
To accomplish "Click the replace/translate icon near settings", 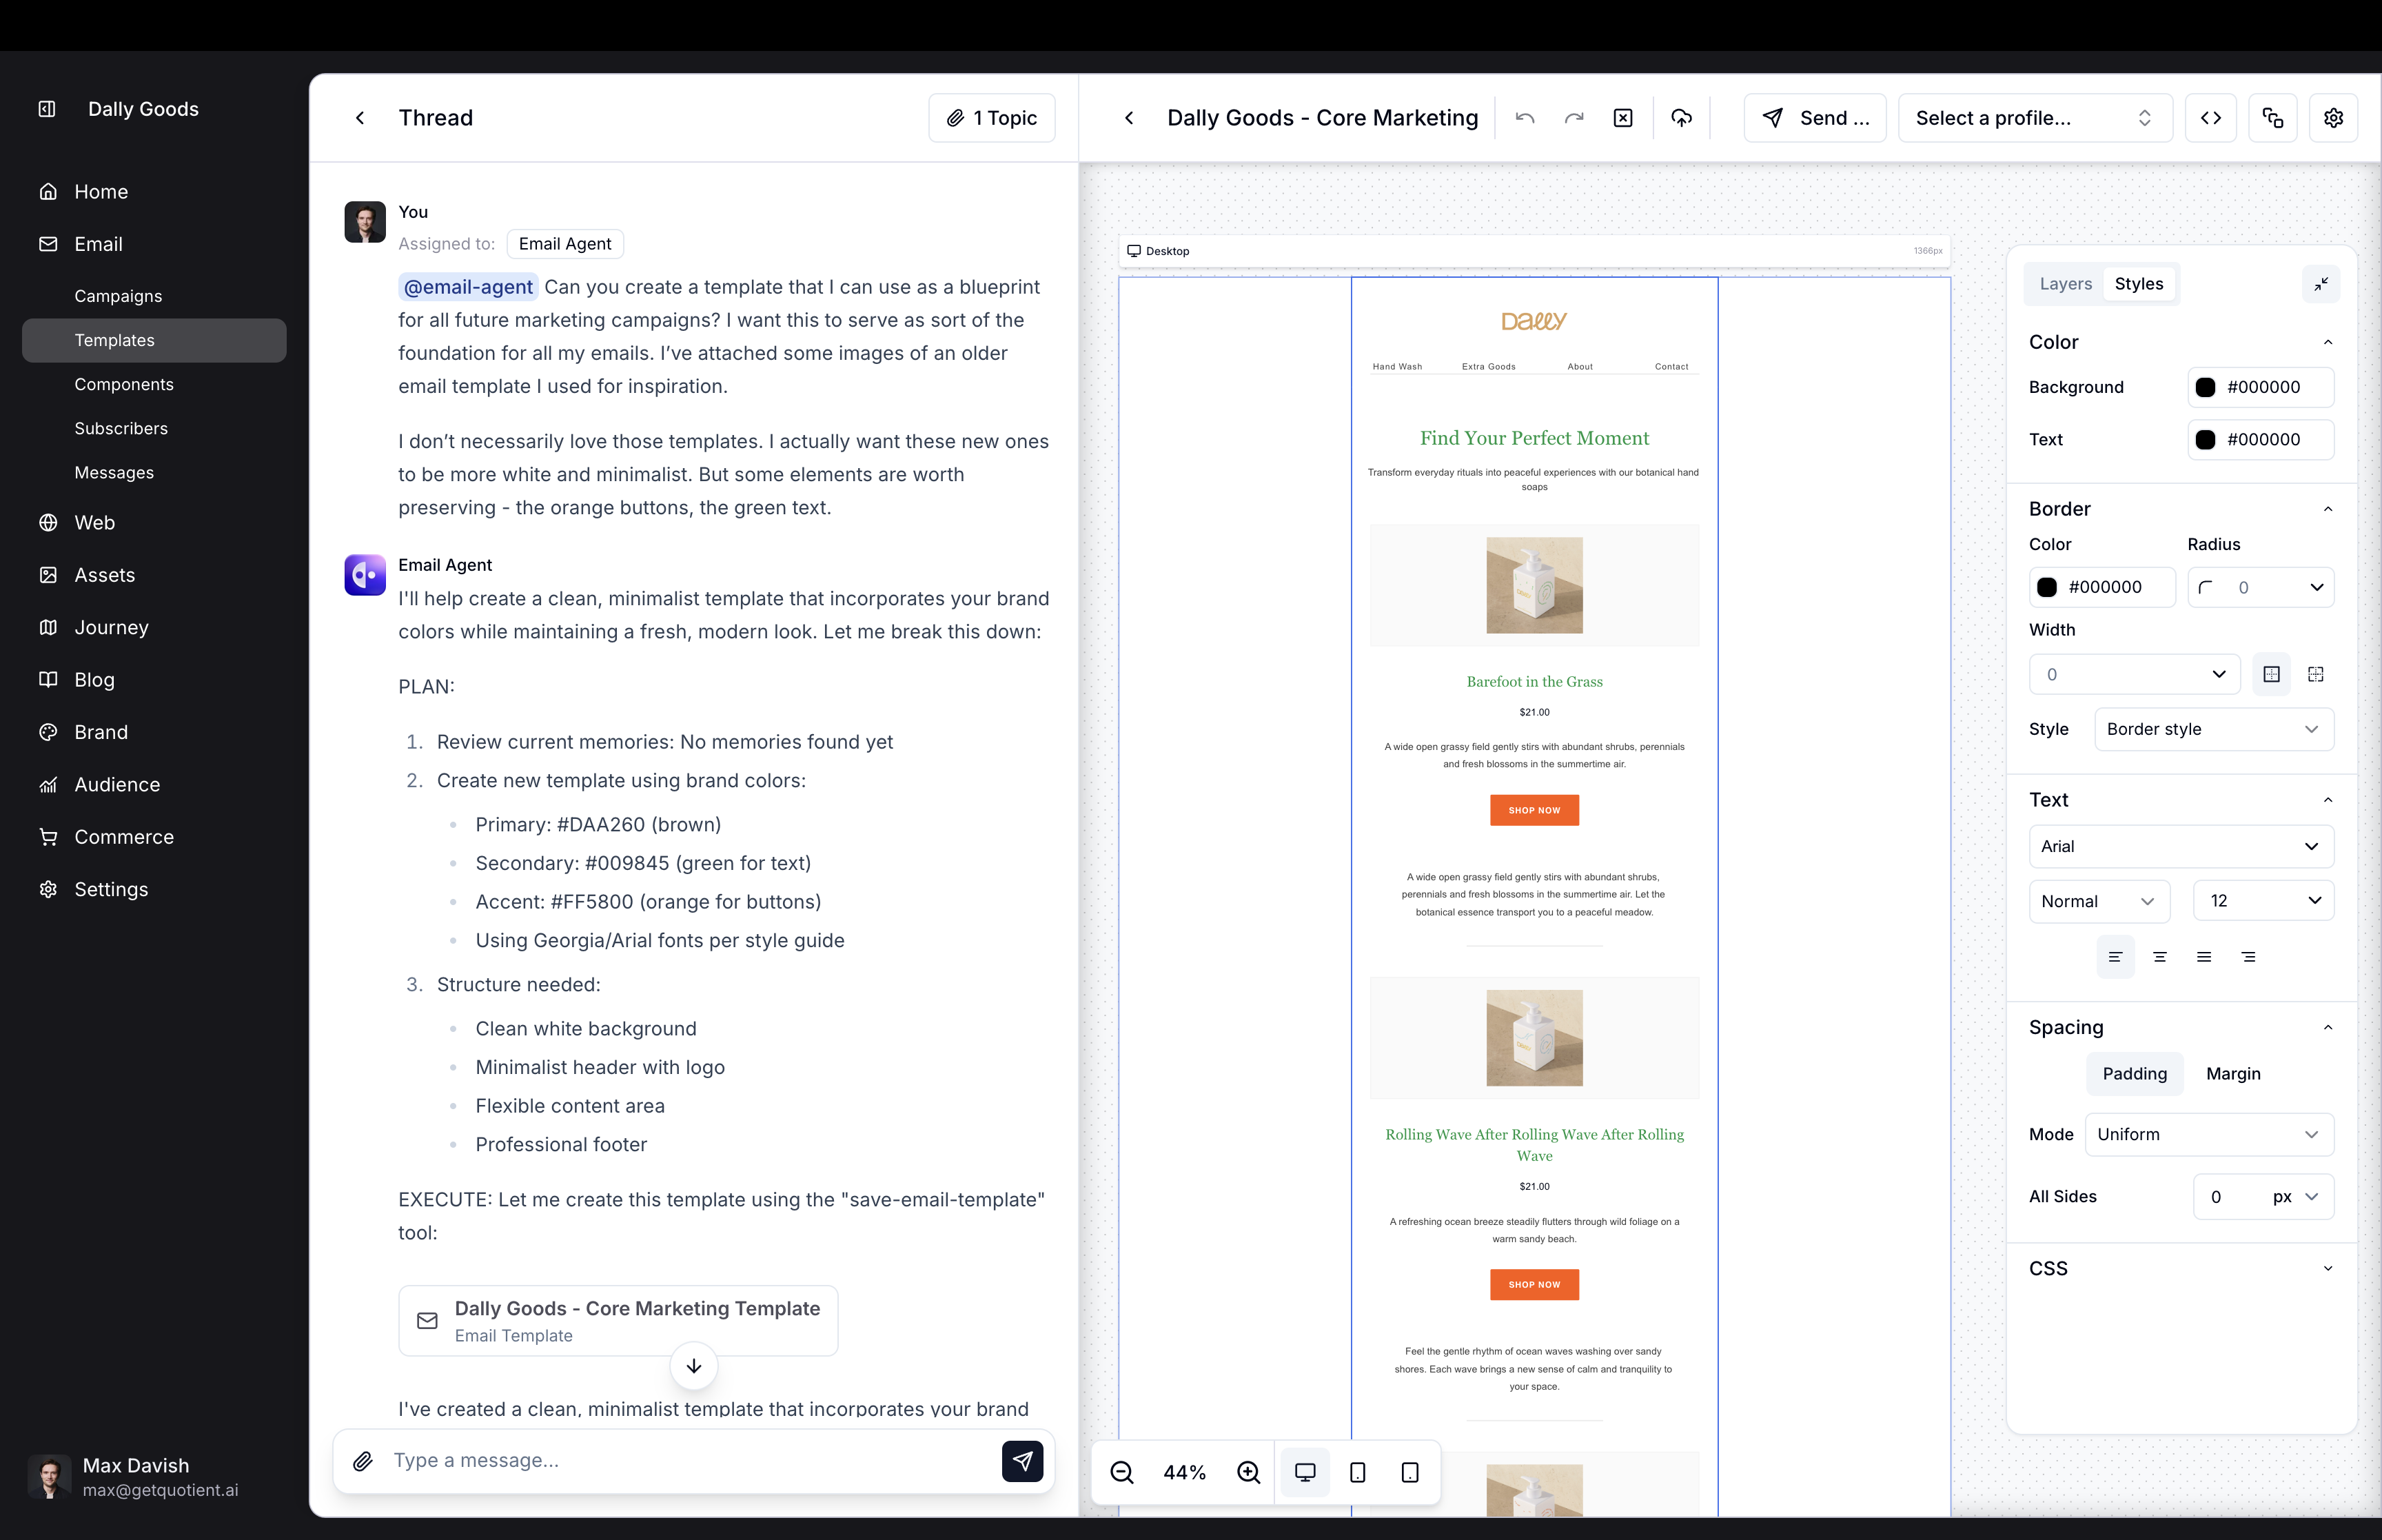I will [2273, 118].
